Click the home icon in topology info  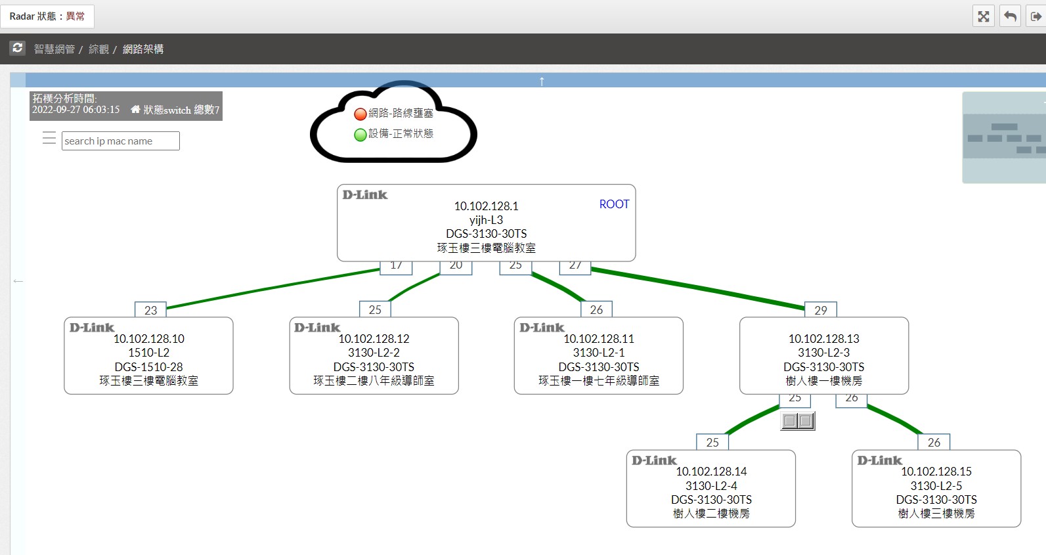tap(135, 110)
